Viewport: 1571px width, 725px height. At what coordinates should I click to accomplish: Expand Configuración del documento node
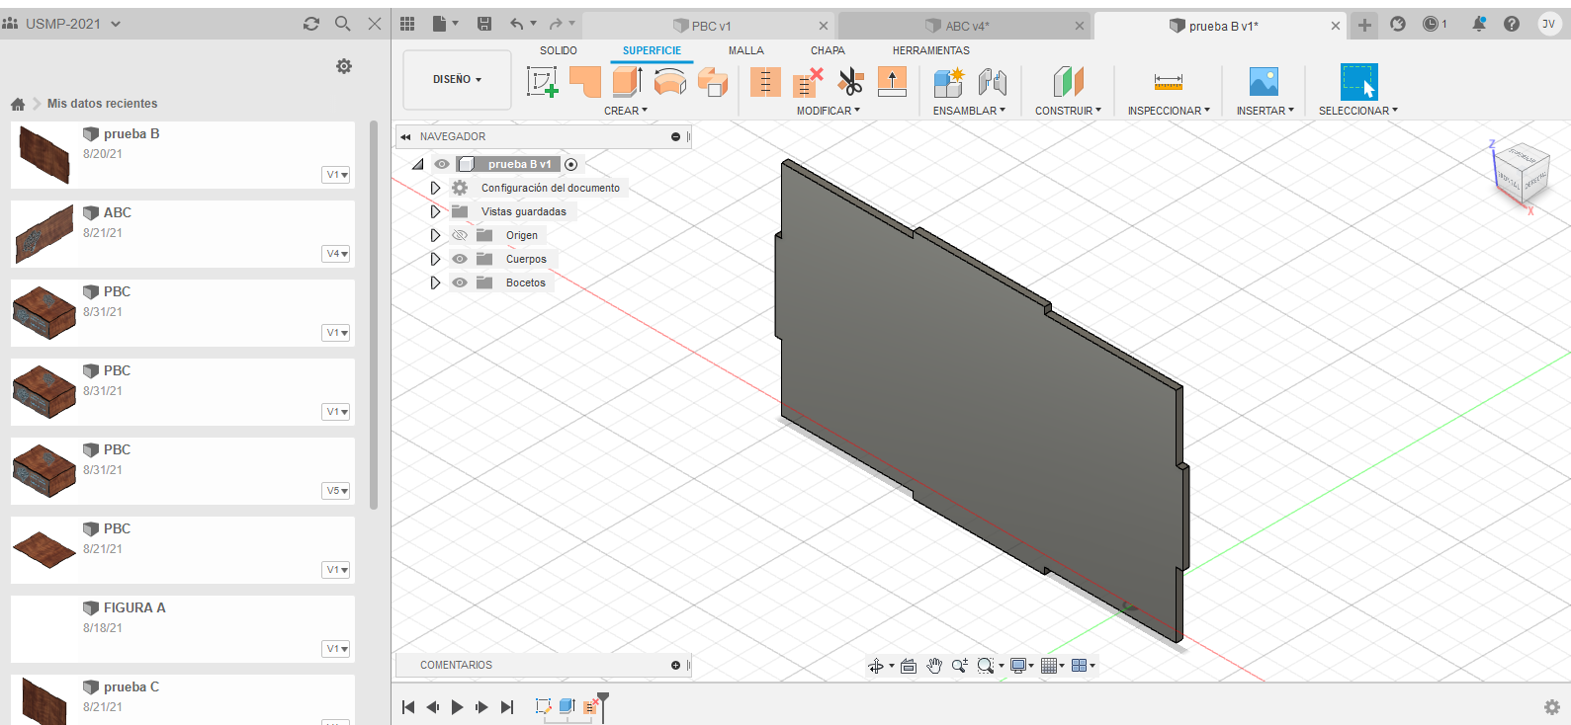pyautogui.click(x=435, y=188)
